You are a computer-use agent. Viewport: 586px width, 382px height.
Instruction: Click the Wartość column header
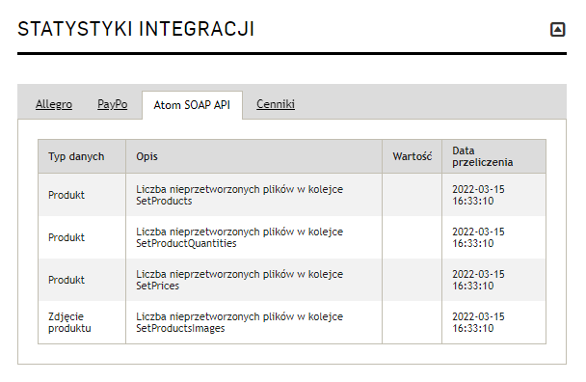[x=413, y=156]
